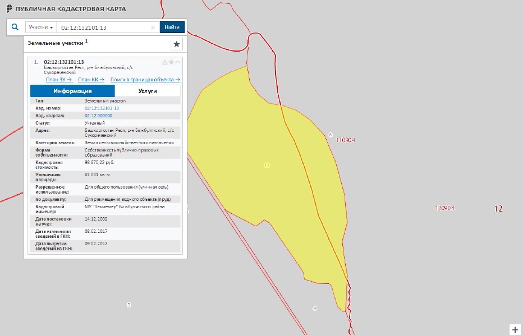Image resolution: width=523 pixels, height=335 pixels.
Task: Open cadastral quarter link 02:12:000000
Action: [98, 116]
